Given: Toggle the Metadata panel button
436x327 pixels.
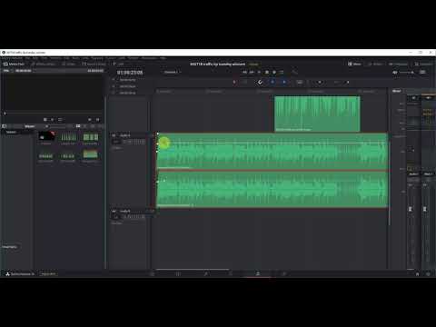Looking at the screenshot, I should pyautogui.click(x=398, y=64).
